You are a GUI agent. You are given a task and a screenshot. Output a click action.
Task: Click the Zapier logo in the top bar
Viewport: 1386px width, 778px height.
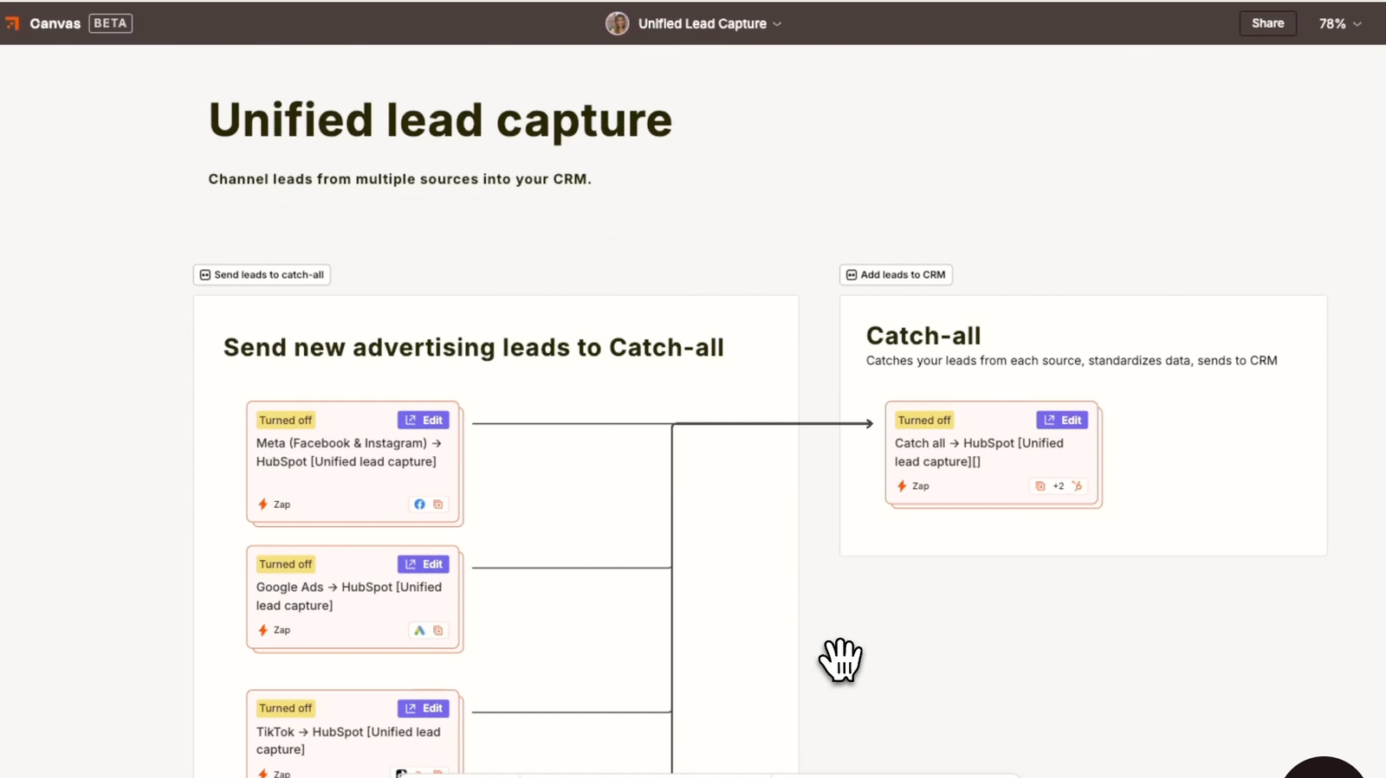click(x=12, y=23)
